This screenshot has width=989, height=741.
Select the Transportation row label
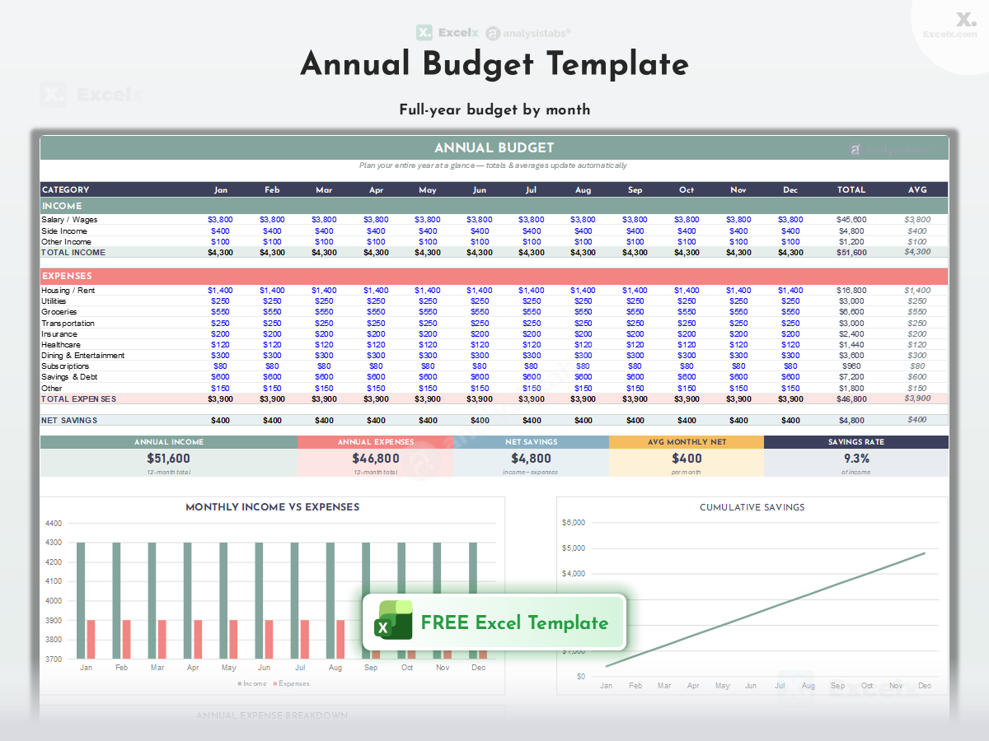click(x=68, y=324)
